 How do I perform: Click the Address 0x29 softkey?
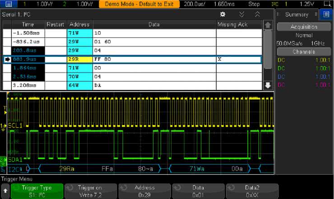coord(144,191)
